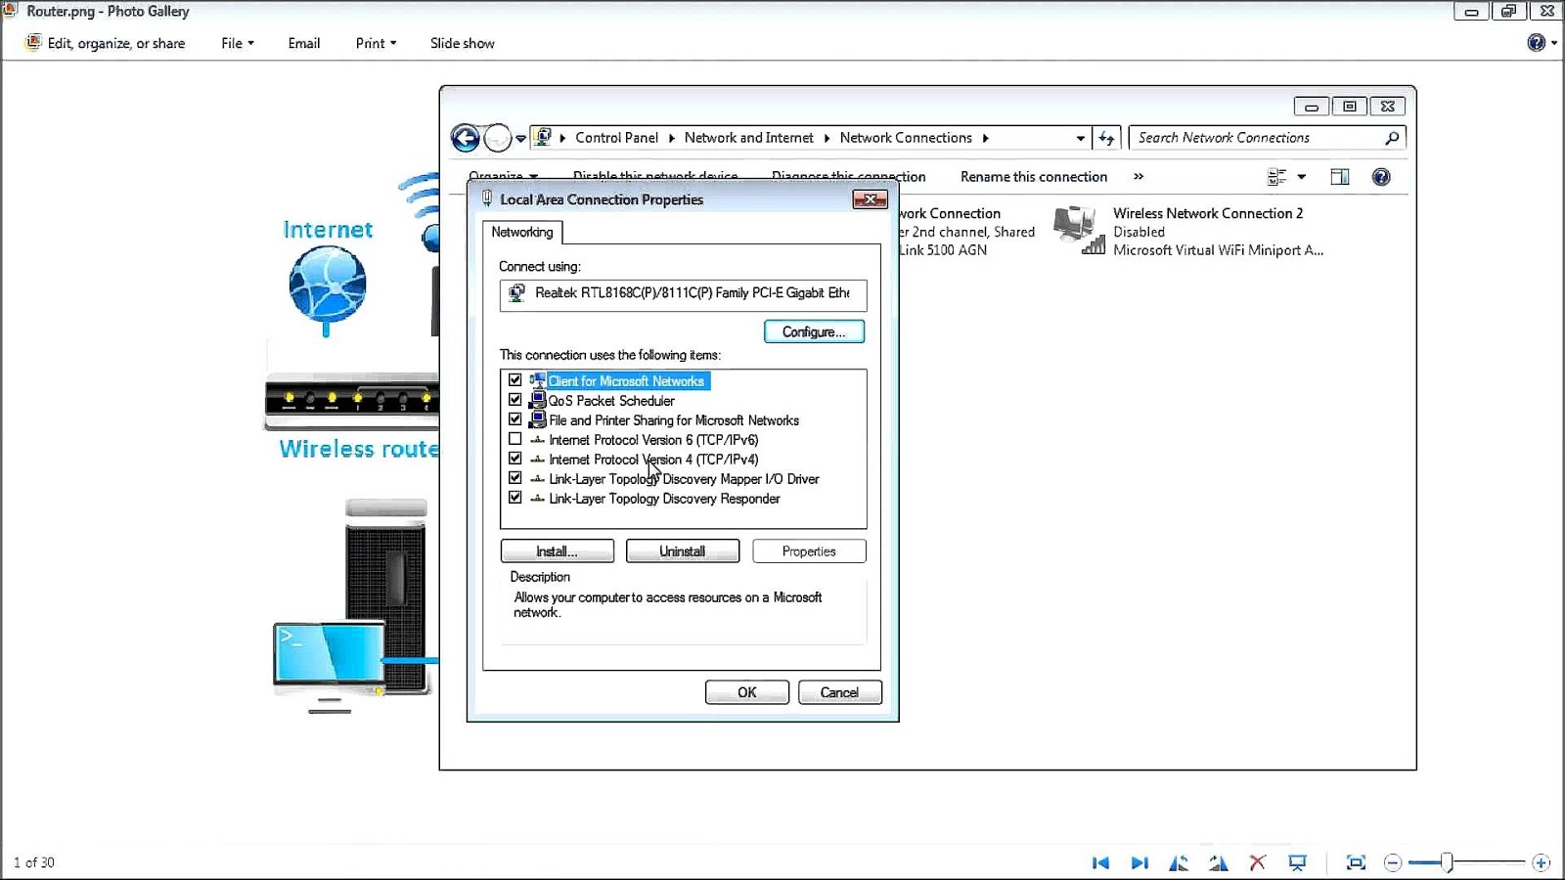Select Wireless Network Connection 2 adapter icon

click(1079, 231)
